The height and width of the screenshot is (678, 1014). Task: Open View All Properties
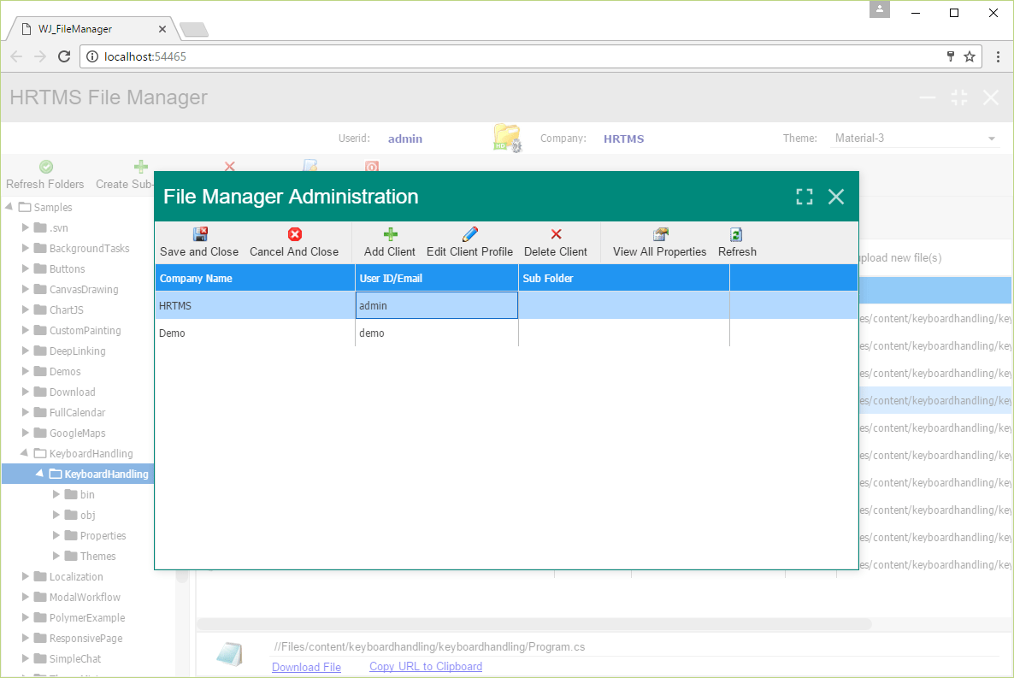[x=659, y=233]
